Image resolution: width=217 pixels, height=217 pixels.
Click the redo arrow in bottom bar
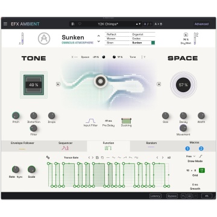[195, 196]
